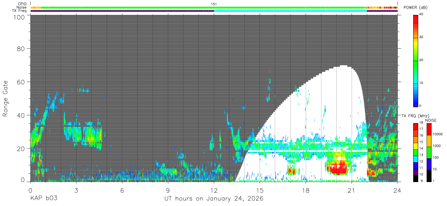Click the 'KAP b03' radar beam label
This screenshot has width=447, height=206.
click(43, 199)
